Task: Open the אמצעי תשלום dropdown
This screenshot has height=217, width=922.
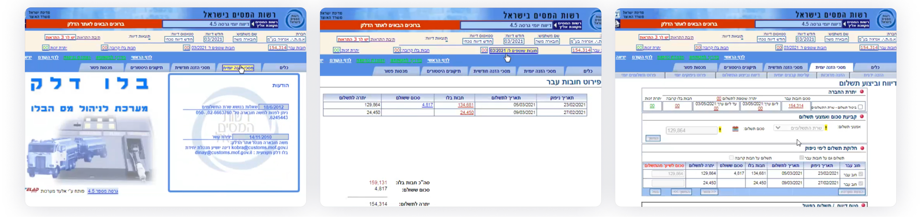Action: (798, 128)
